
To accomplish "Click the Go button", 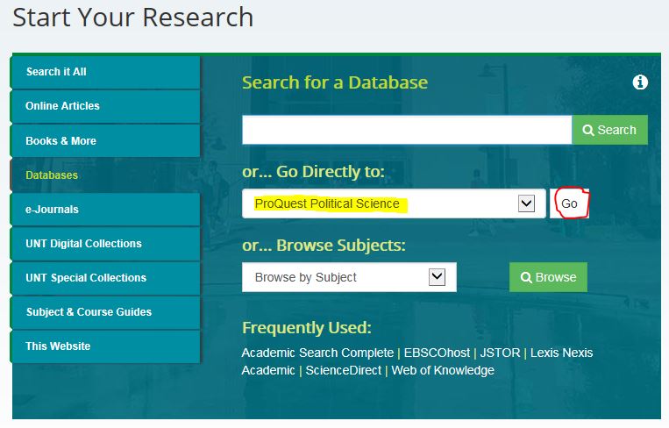I will (x=570, y=203).
